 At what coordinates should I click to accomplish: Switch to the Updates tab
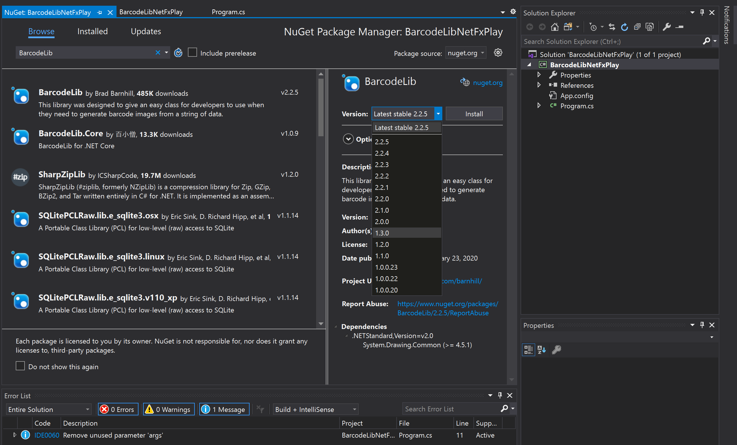click(146, 31)
